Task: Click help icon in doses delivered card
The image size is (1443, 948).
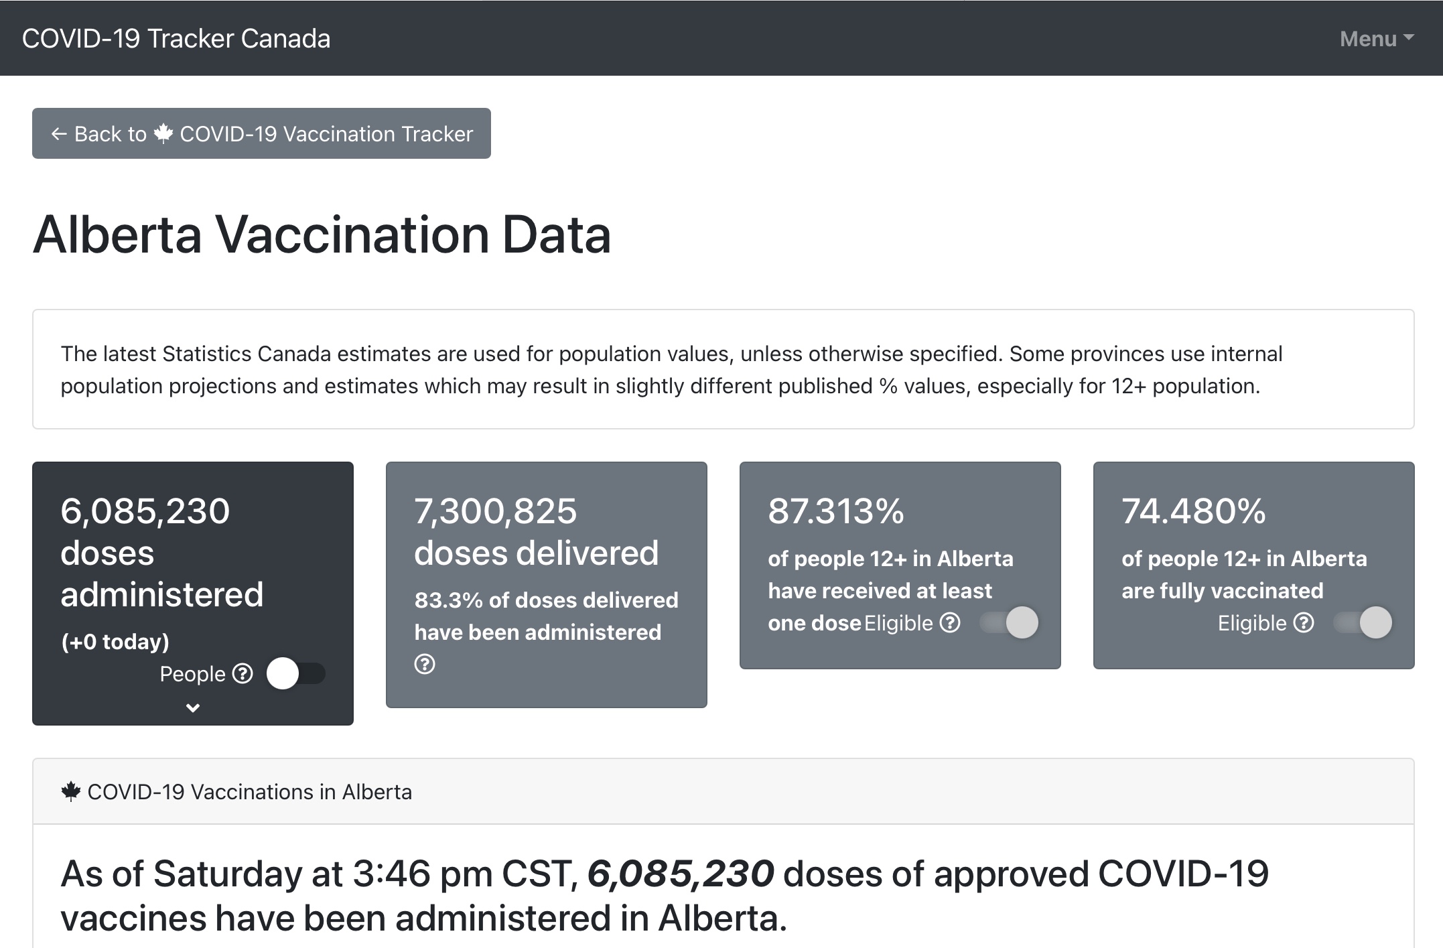Action: coord(425,664)
